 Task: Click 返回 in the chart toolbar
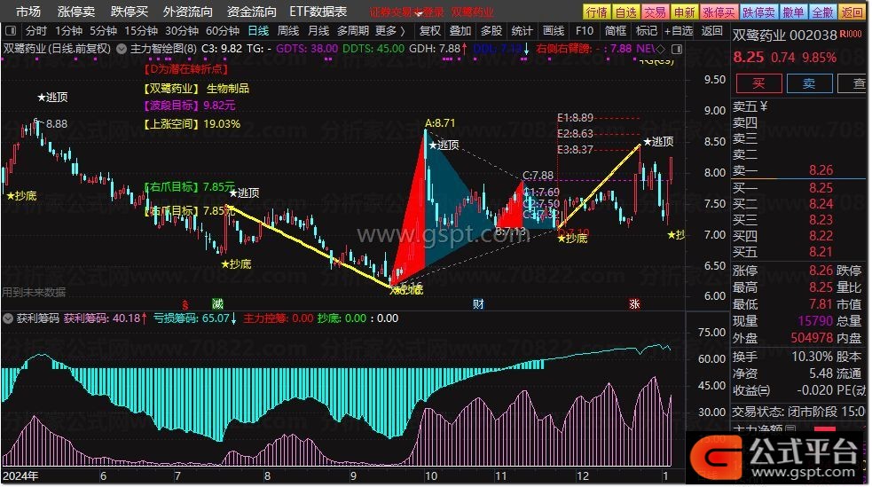pos(711,30)
